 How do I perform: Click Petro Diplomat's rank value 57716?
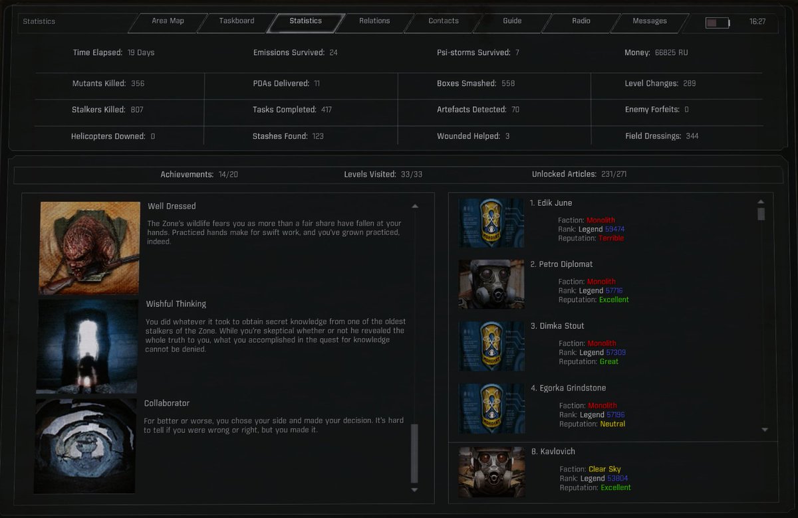click(x=614, y=291)
